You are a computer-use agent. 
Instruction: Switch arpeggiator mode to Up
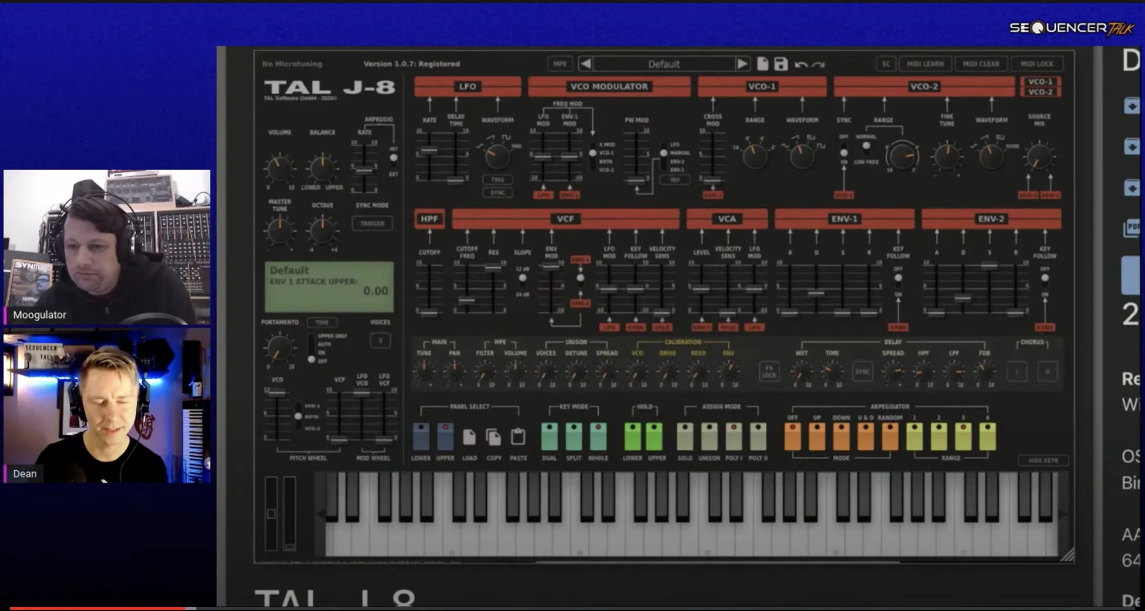tap(817, 436)
